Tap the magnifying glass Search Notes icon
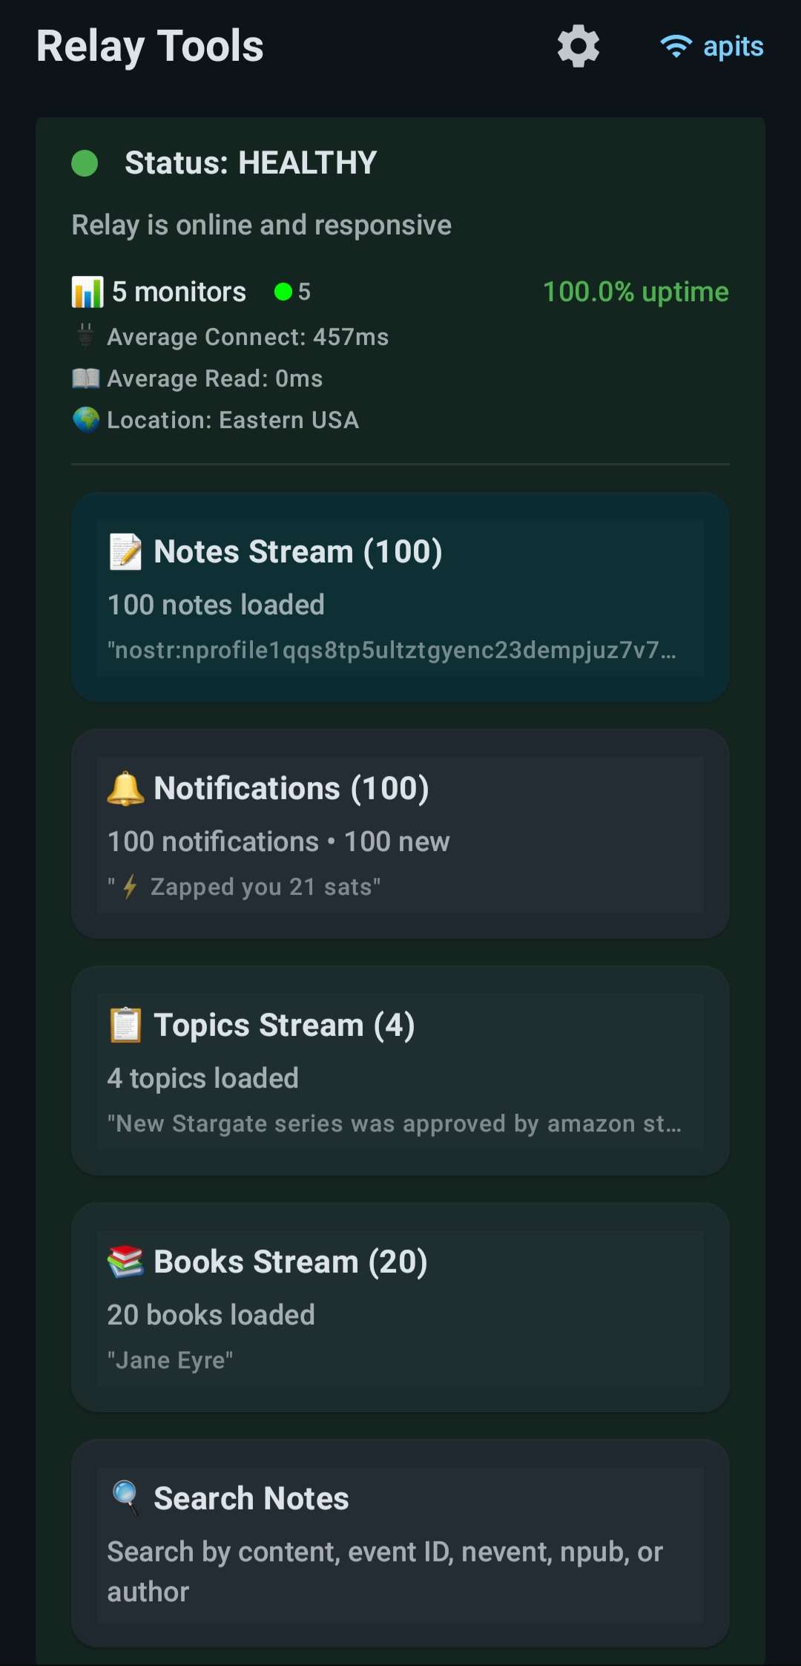Viewport: 801px width, 1666px height. tap(125, 1497)
